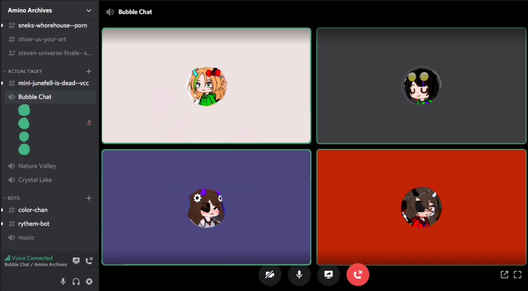This screenshot has width=528, height=291.
Task: Open the Amino Archives server dropdown
Action: 89,10
